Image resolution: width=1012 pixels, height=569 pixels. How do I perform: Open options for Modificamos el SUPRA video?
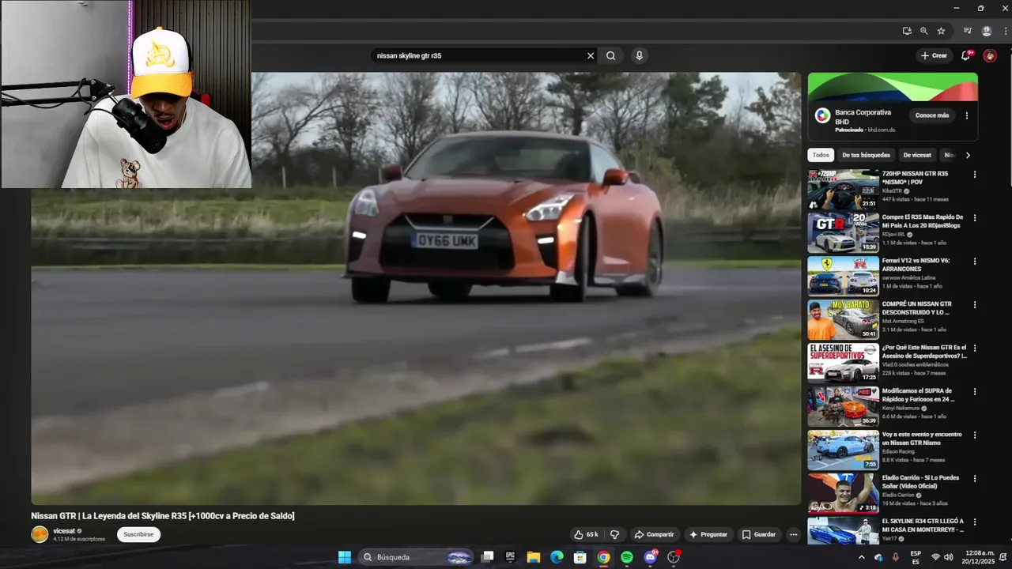[974, 392]
